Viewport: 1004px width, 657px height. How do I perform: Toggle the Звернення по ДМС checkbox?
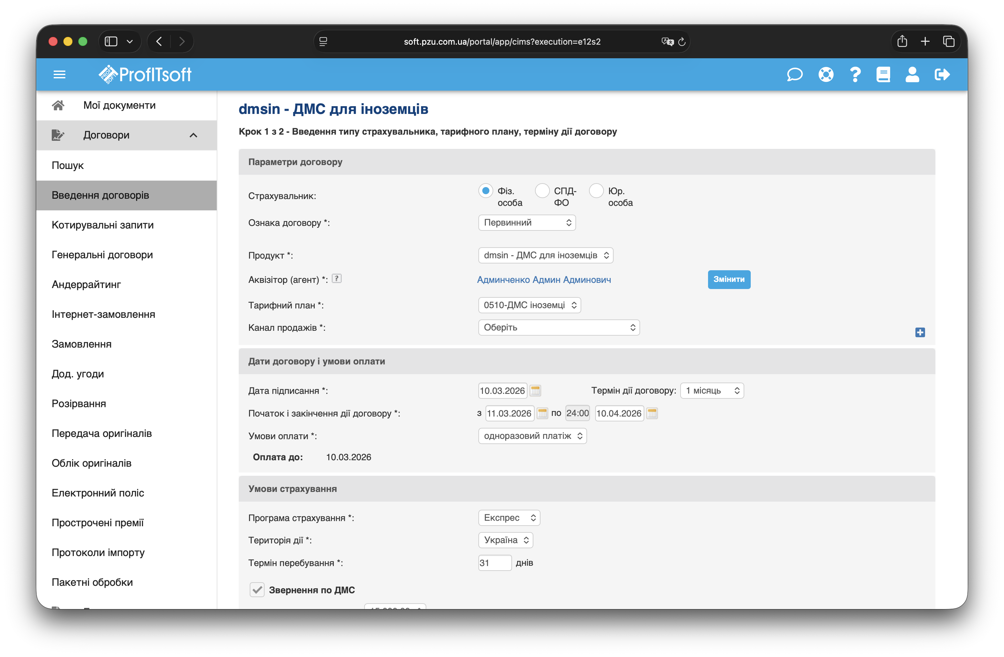(x=257, y=589)
